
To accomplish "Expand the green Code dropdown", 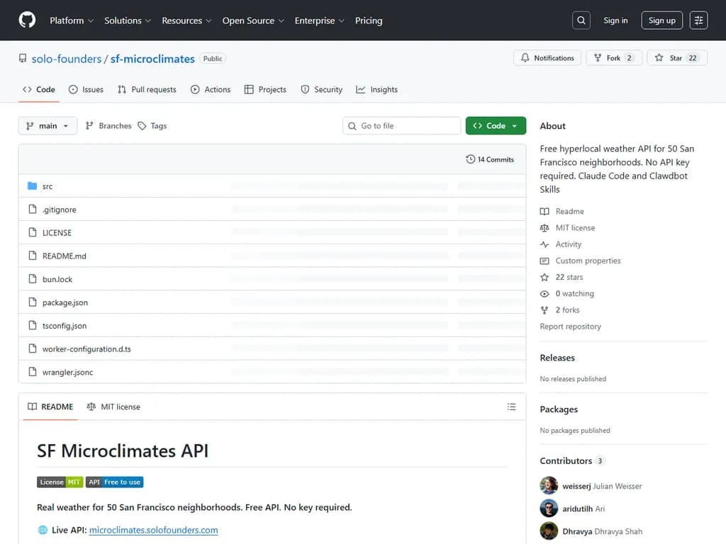I will click(x=496, y=126).
